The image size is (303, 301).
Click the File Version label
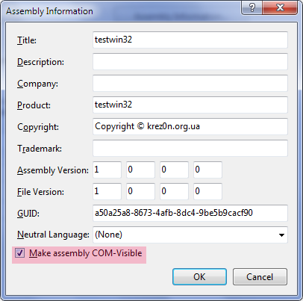click(40, 192)
